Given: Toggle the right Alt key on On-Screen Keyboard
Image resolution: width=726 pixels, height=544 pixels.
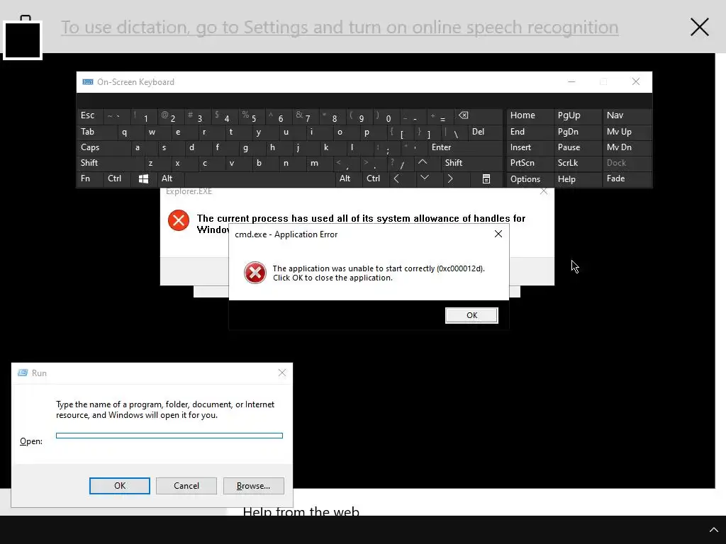Looking at the screenshot, I should pyautogui.click(x=347, y=178).
